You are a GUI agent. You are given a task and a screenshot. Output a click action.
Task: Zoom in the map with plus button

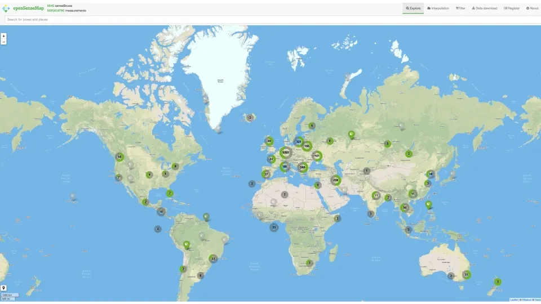tap(3, 36)
